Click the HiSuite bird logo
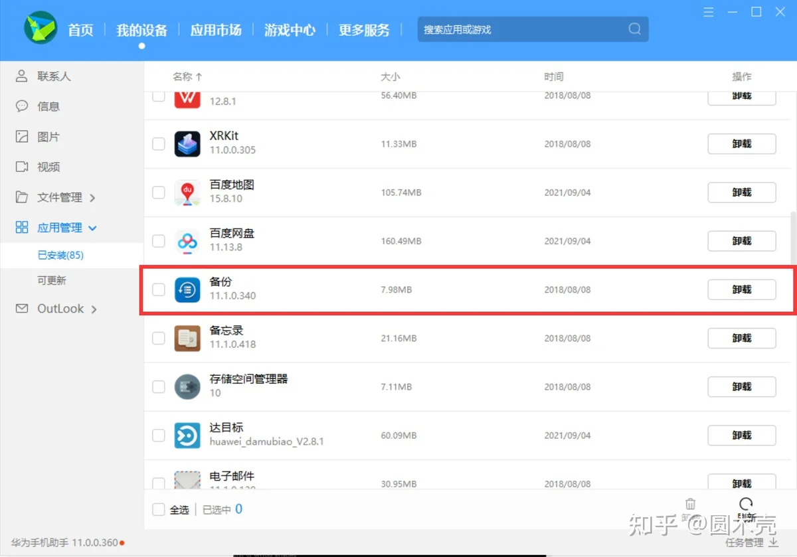The image size is (797, 557). 41,29
